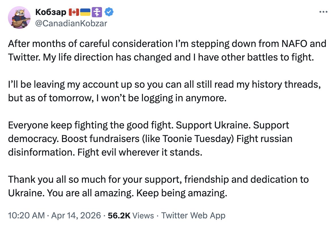Click the paragraph about leaving the account up

tap(164, 91)
